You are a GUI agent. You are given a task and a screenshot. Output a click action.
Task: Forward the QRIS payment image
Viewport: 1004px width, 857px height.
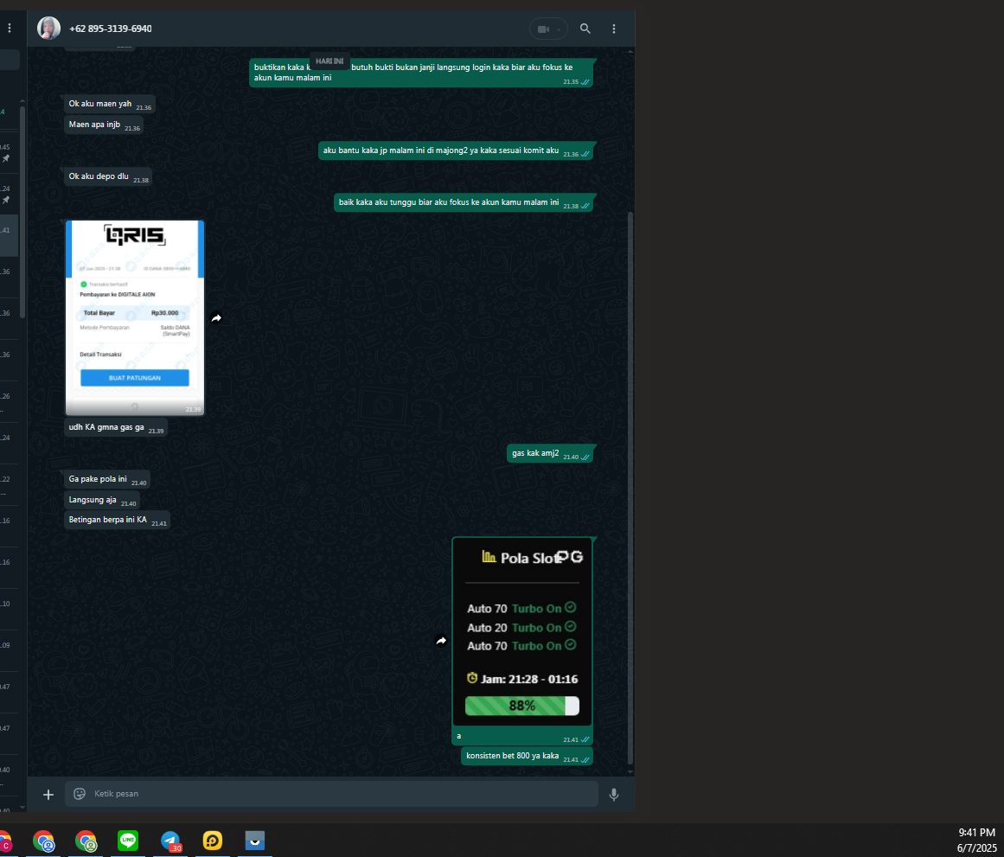[x=216, y=317]
